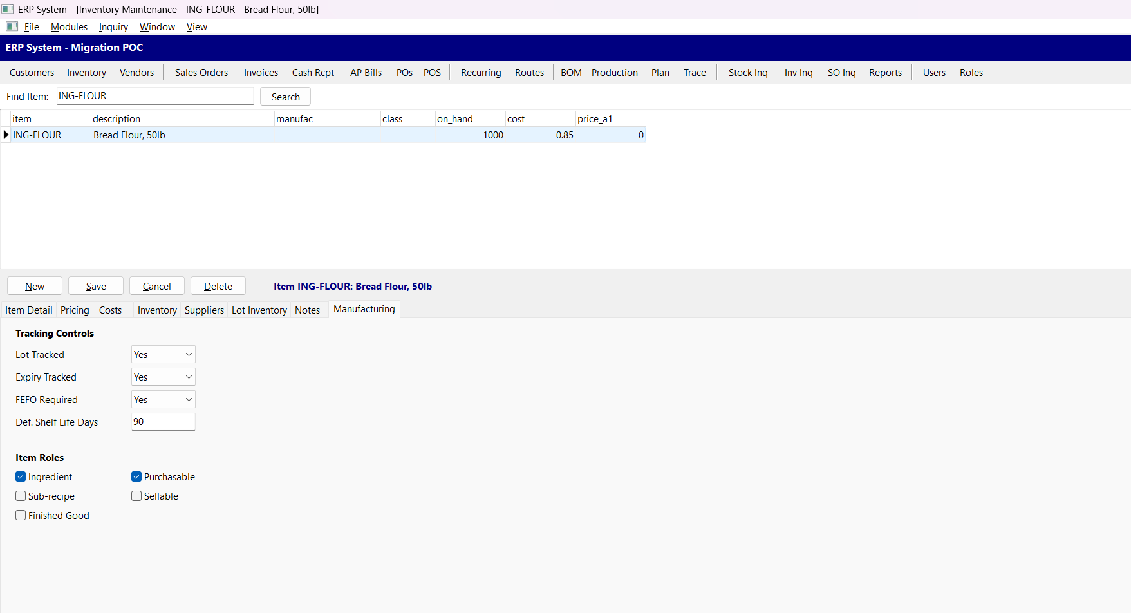Open Invoices module

(x=261, y=72)
